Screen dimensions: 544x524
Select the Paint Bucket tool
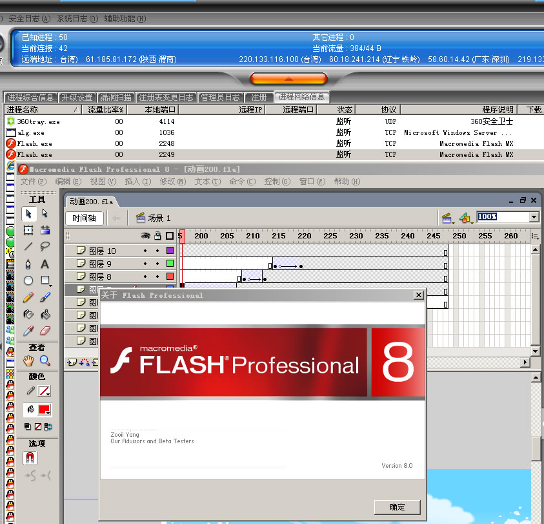point(45,315)
